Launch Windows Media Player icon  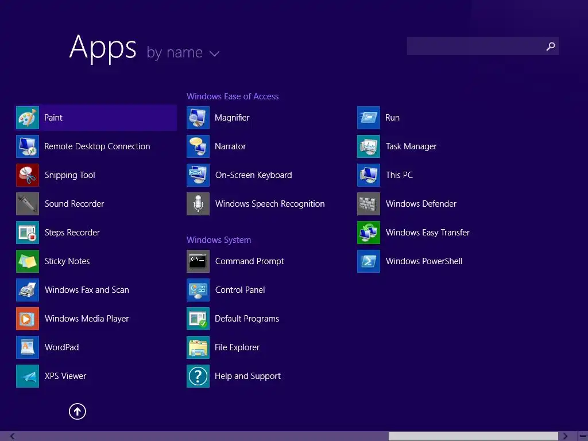tap(28, 319)
